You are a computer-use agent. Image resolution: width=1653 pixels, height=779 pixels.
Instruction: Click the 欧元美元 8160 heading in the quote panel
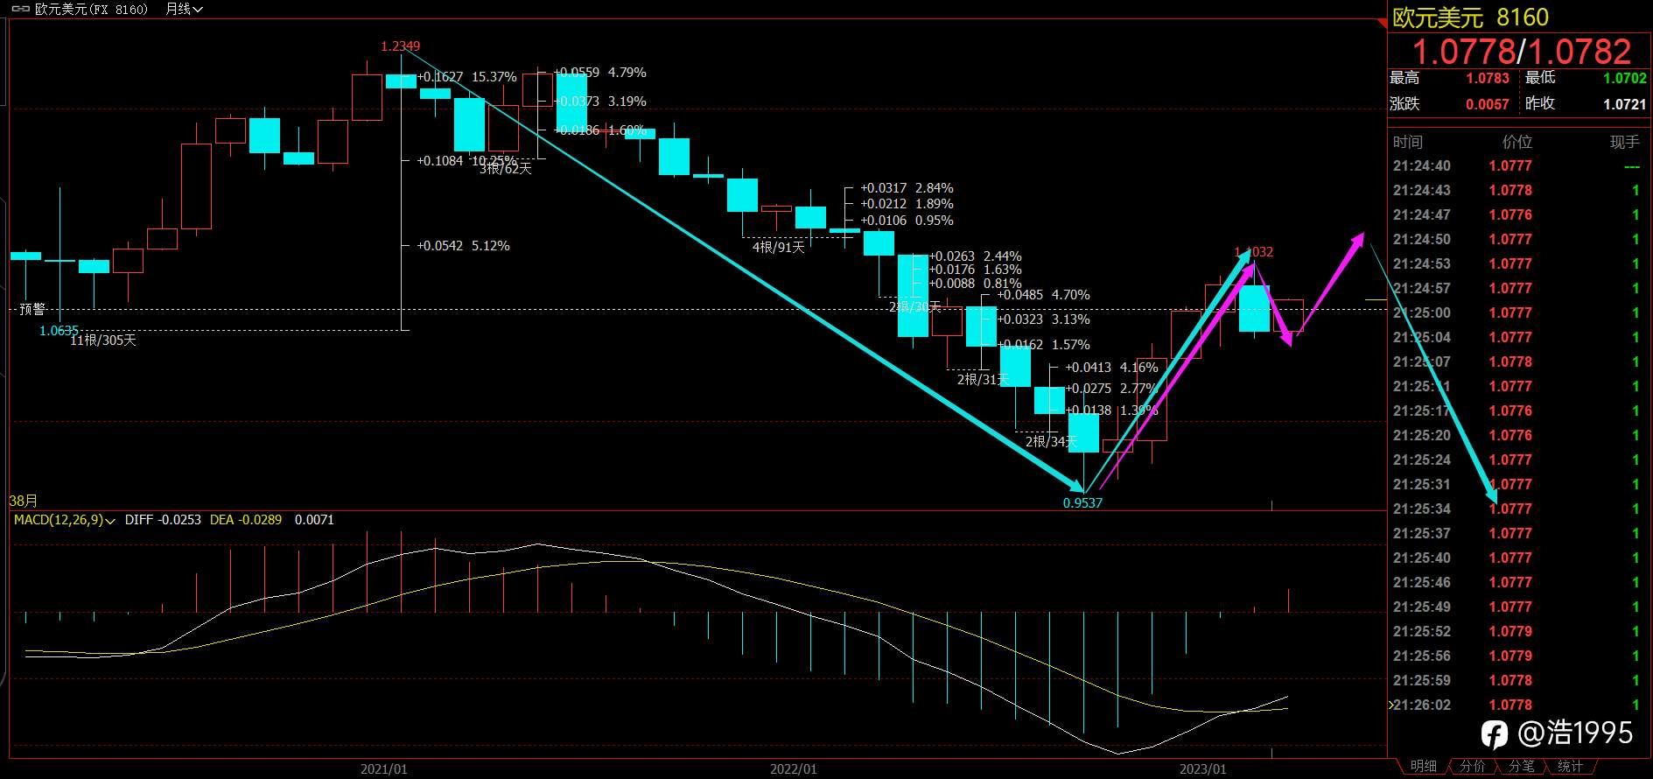[x=1470, y=18]
